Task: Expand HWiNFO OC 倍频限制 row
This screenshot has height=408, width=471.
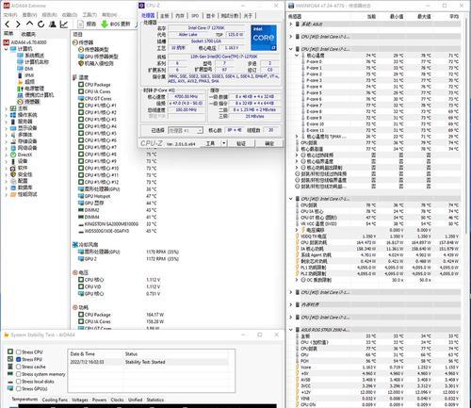Action: (297, 280)
